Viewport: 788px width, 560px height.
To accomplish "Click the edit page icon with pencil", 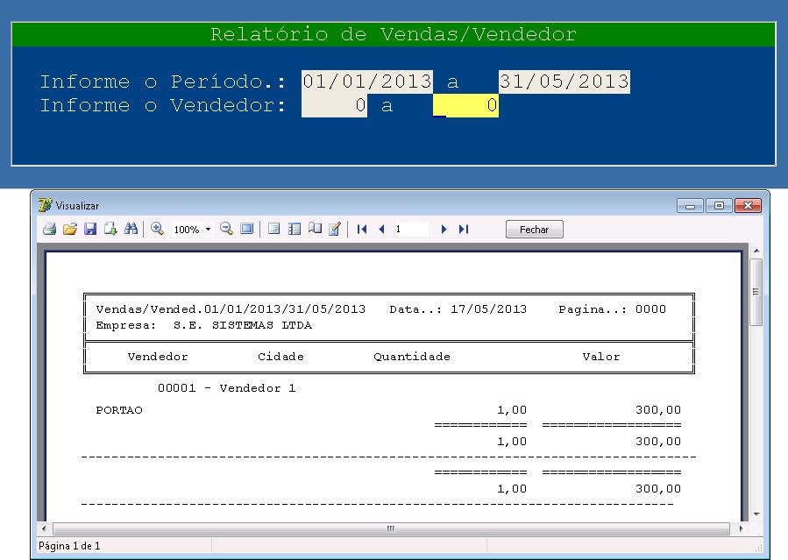I will click(x=334, y=229).
